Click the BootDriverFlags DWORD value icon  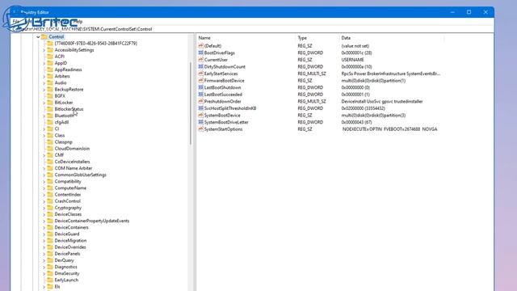click(201, 53)
